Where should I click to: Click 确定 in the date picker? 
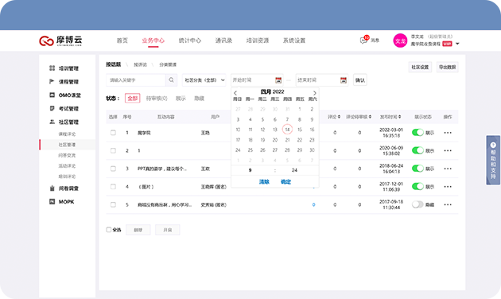[285, 182]
